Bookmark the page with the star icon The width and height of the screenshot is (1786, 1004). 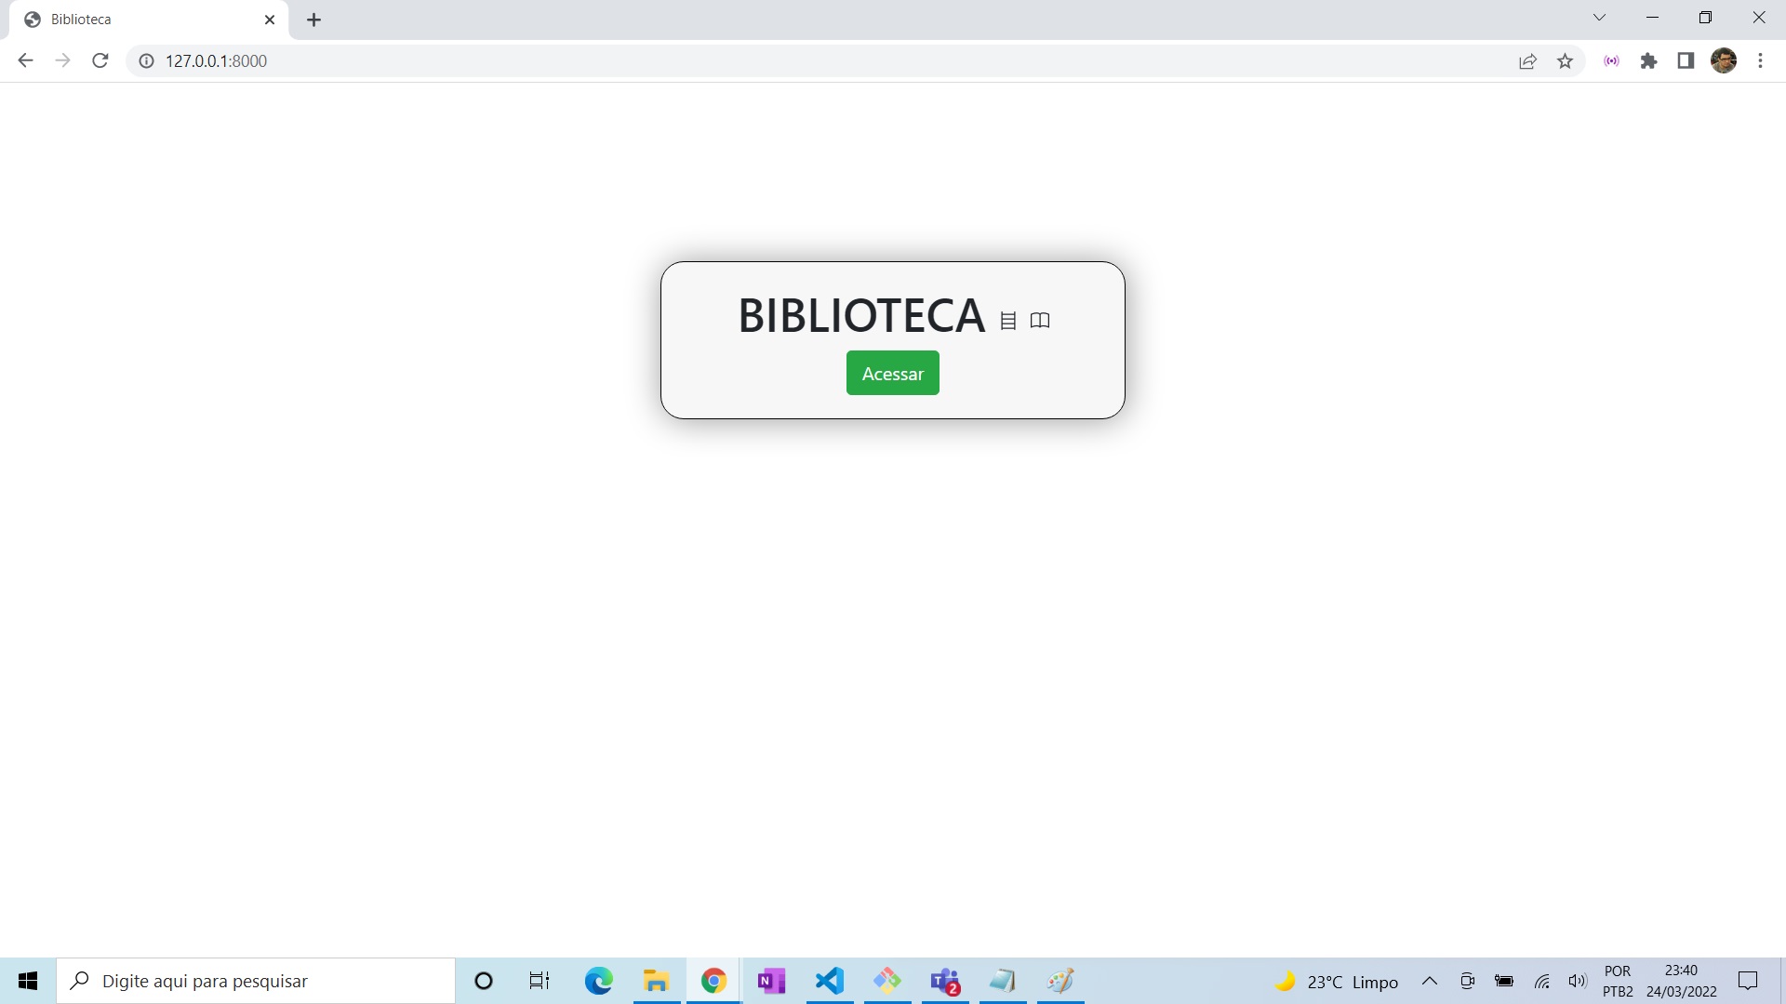click(1566, 60)
